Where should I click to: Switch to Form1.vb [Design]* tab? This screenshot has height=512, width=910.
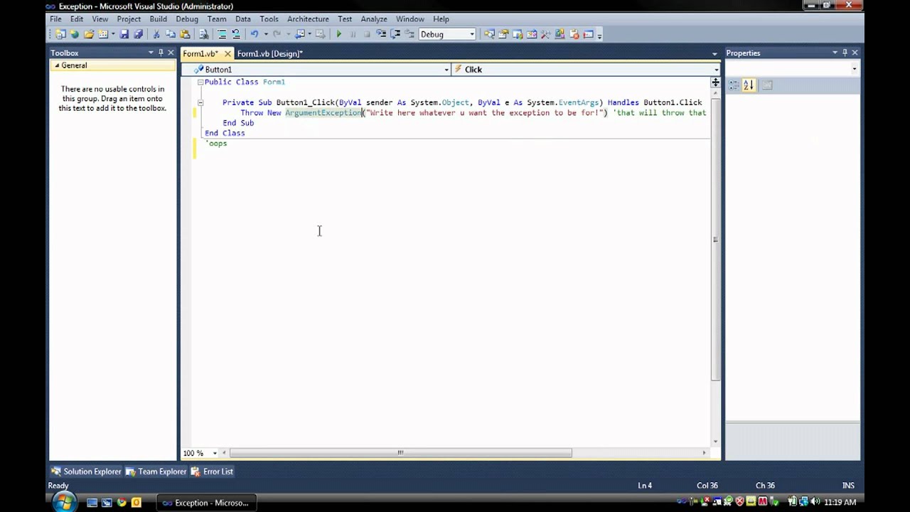pyautogui.click(x=269, y=53)
